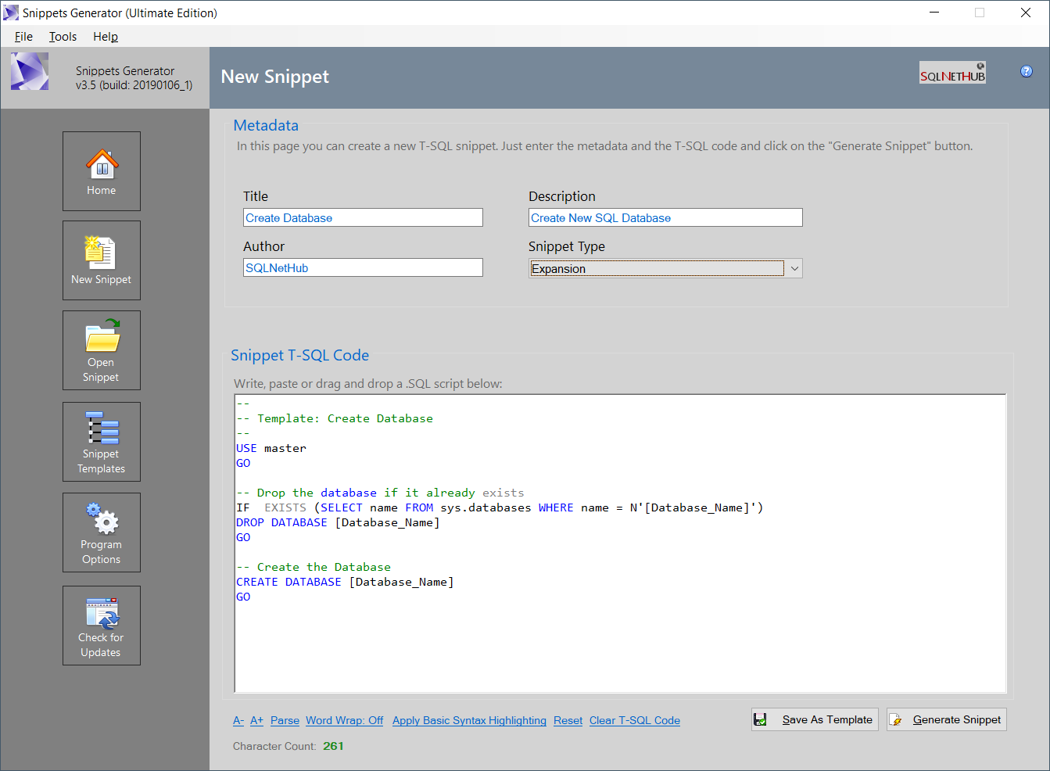Click the Description input field

665,217
